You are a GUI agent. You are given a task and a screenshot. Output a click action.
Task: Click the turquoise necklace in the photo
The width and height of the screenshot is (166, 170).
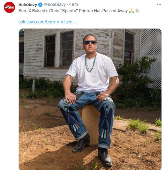click(x=90, y=64)
